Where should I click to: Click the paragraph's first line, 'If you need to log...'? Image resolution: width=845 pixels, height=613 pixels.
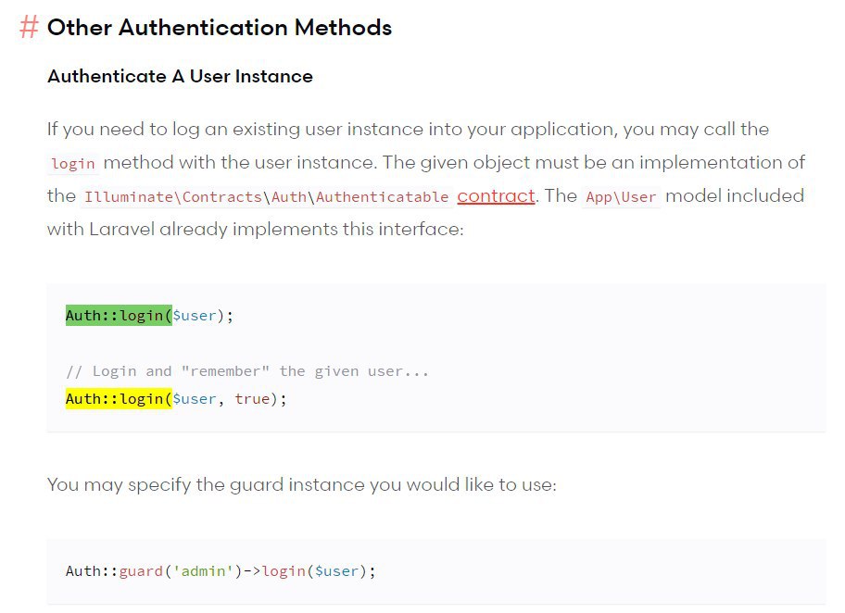coord(408,129)
